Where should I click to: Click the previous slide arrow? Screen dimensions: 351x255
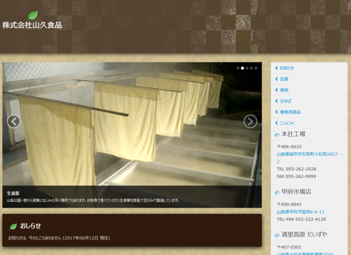[x=14, y=121]
